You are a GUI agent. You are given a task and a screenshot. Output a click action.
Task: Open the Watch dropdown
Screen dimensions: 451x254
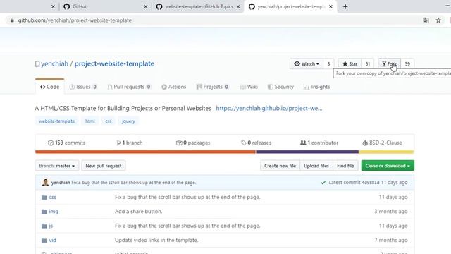307,64
